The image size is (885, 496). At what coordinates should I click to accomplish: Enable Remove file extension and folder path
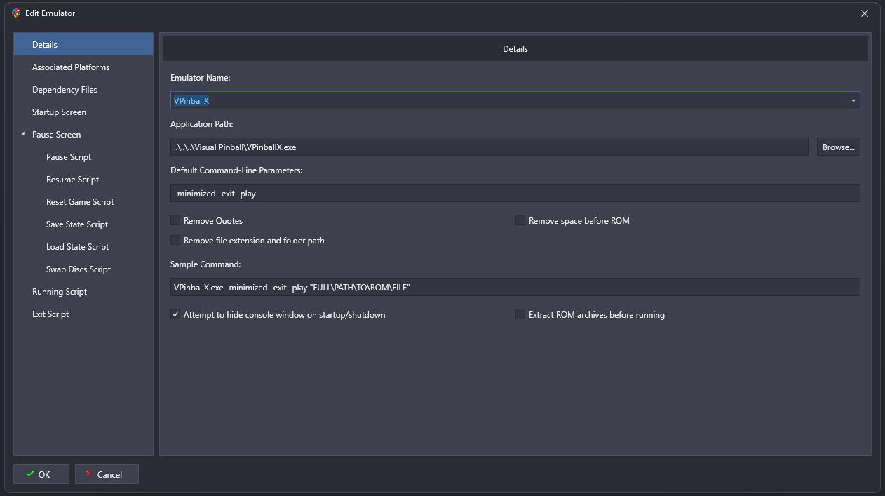(x=175, y=240)
